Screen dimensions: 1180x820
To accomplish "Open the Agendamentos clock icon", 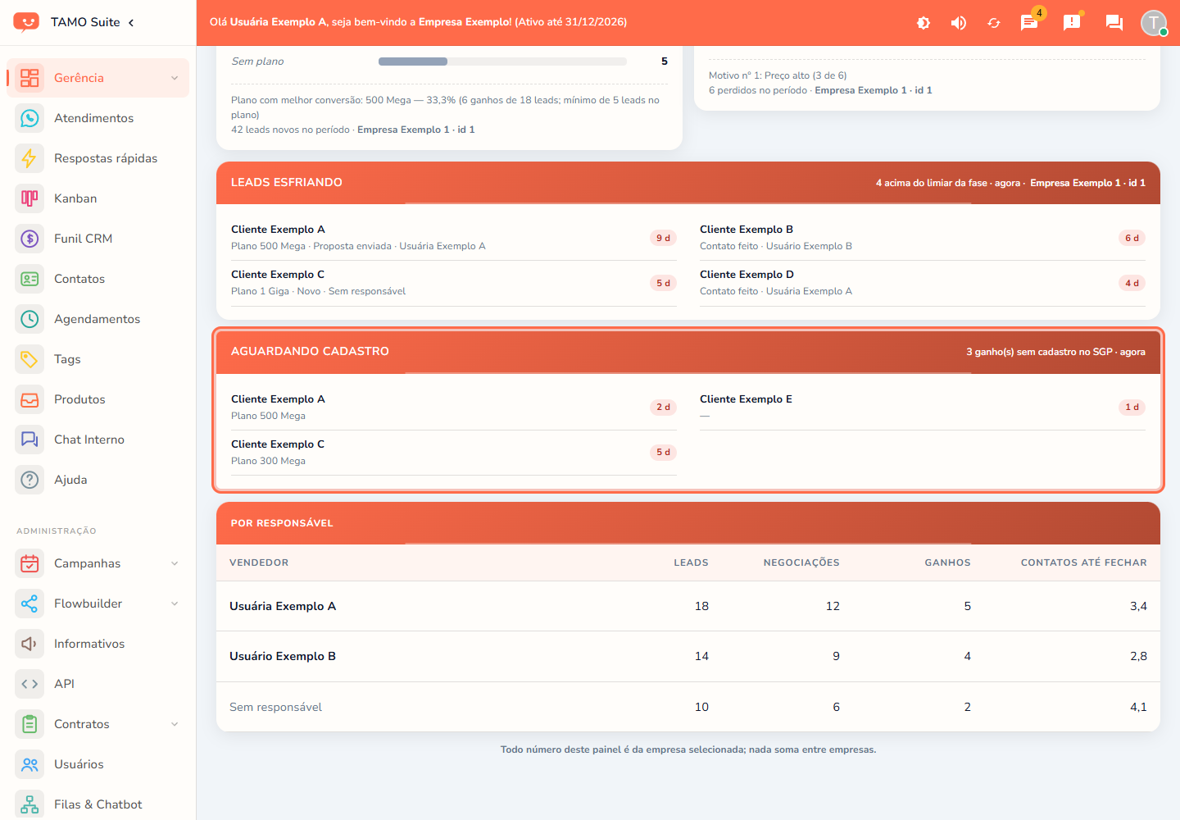I will point(29,319).
